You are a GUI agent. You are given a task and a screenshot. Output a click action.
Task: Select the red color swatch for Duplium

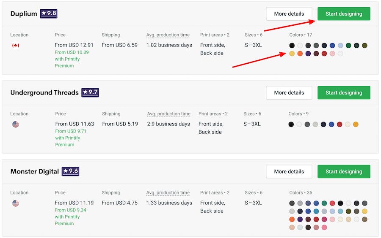pyautogui.click(x=324, y=54)
